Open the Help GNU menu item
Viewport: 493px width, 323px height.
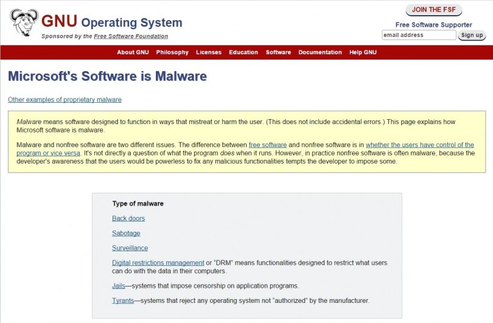point(363,52)
